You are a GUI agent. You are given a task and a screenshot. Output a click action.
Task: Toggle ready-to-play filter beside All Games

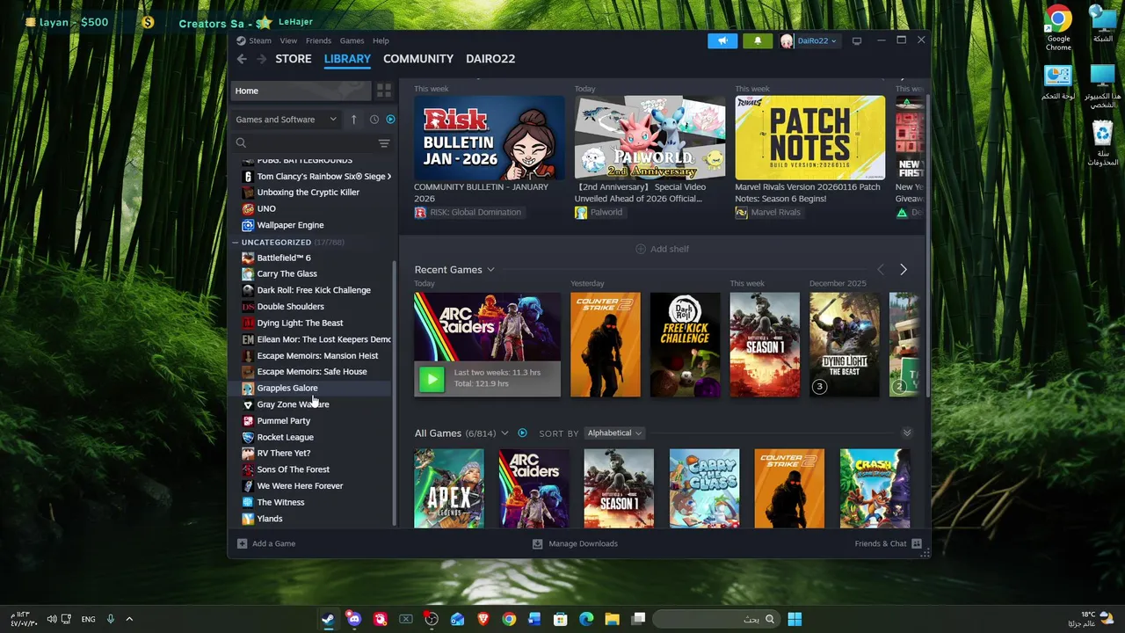pyautogui.click(x=522, y=433)
